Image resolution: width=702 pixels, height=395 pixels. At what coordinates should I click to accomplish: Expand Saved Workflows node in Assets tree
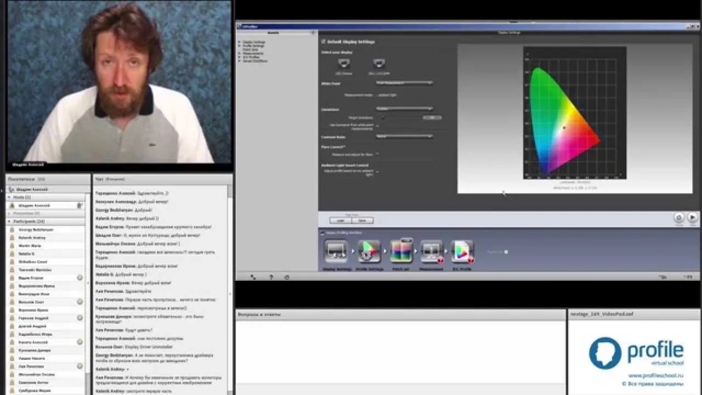point(240,61)
